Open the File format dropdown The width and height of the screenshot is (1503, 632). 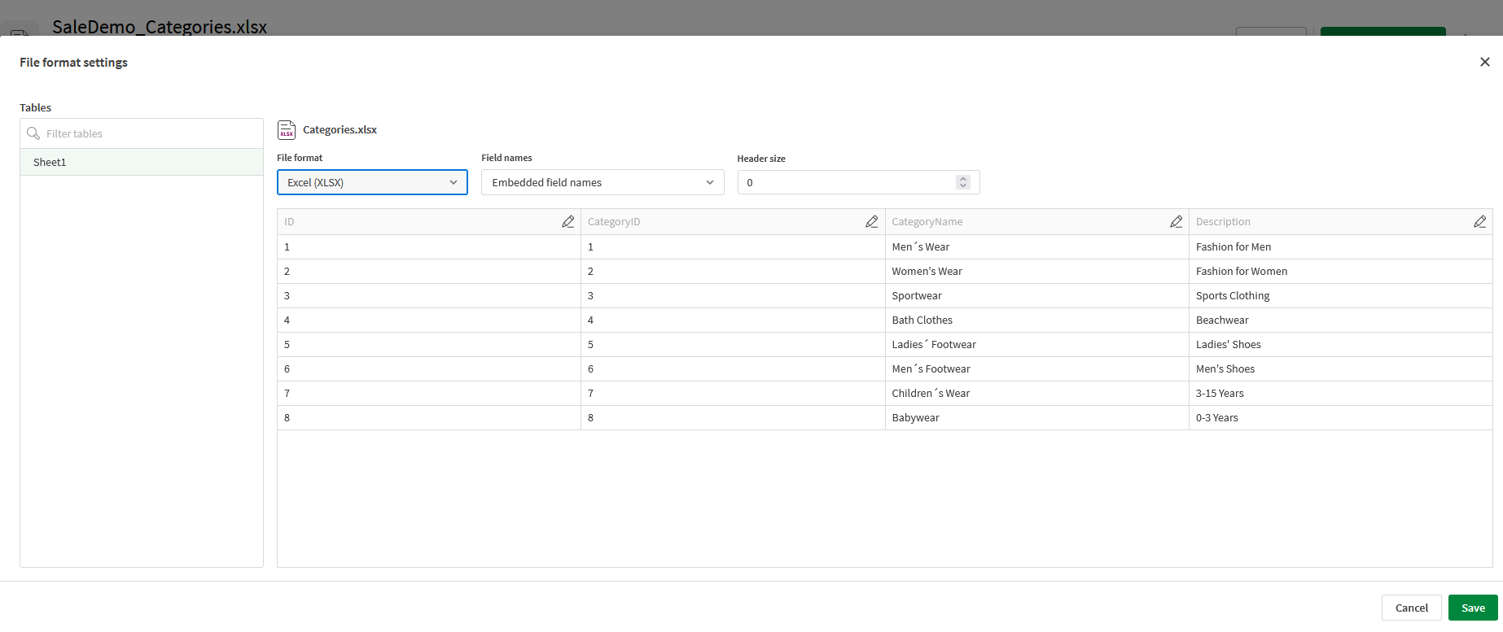(372, 182)
